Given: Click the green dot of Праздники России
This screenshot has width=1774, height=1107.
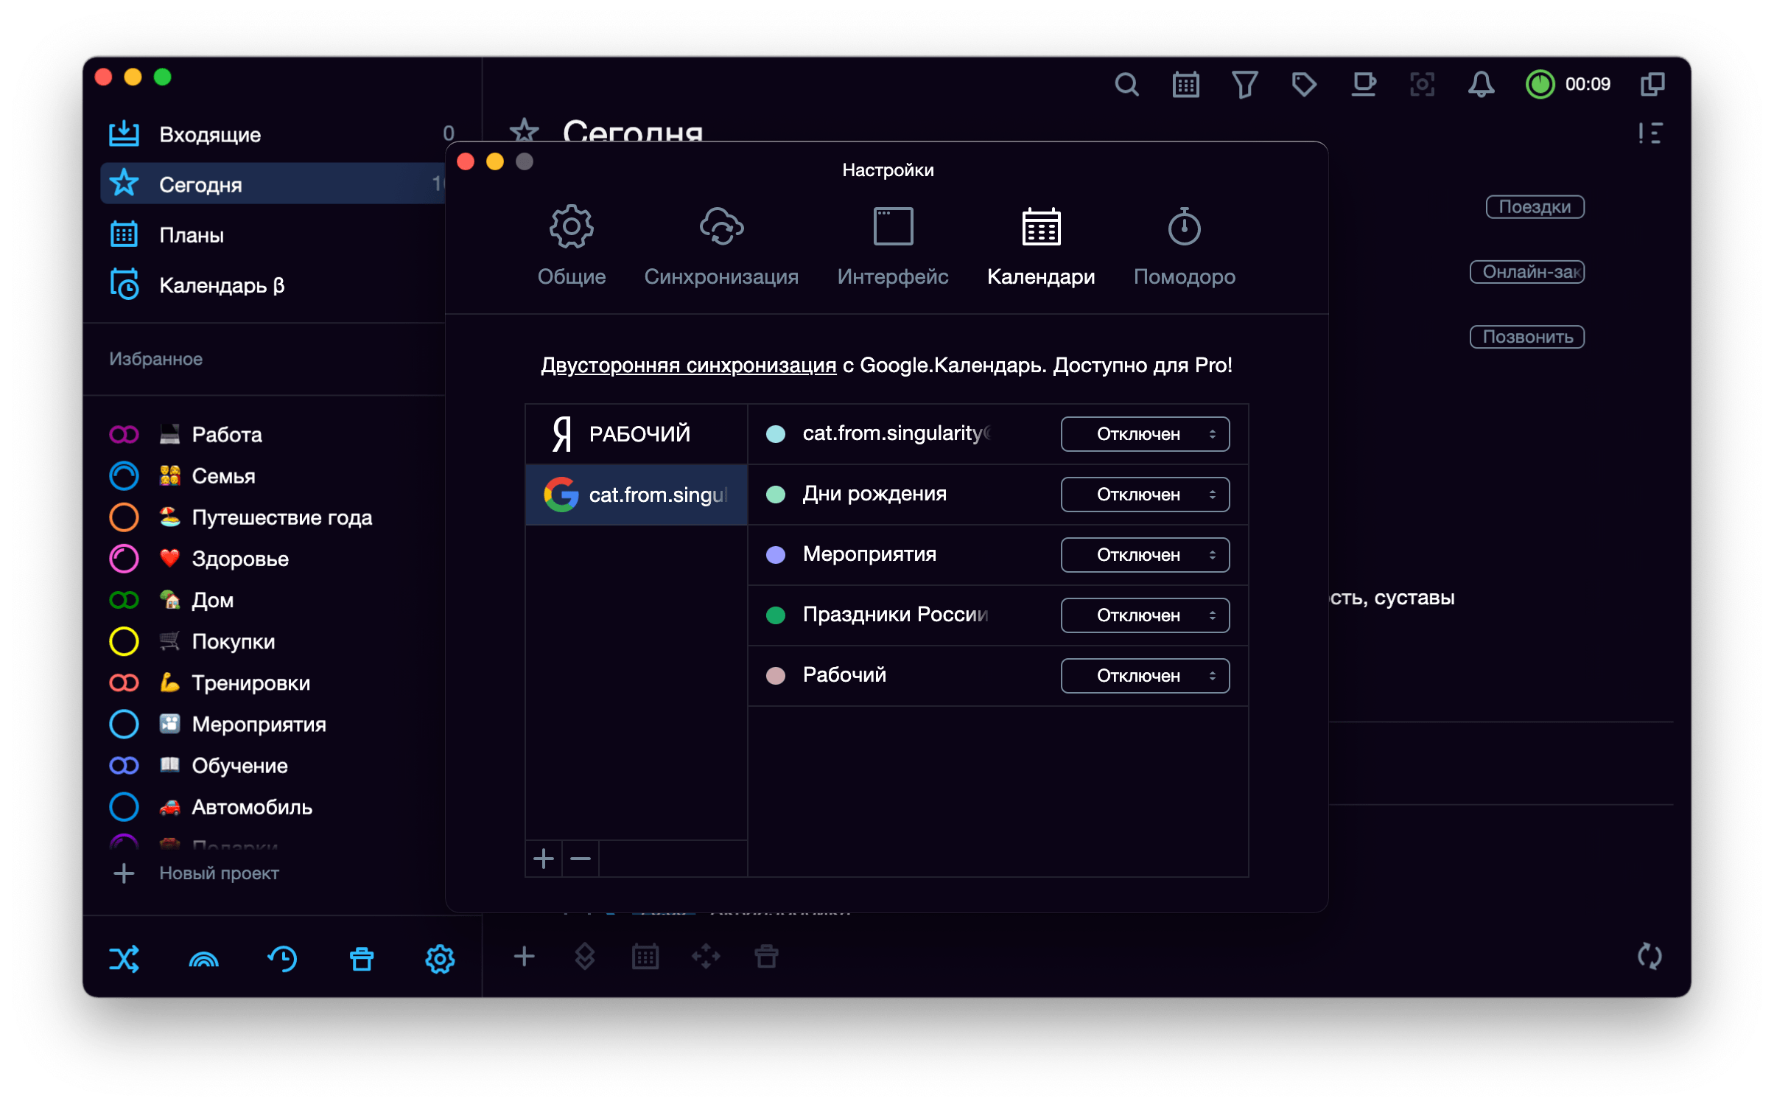Looking at the screenshot, I should coord(775,615).
